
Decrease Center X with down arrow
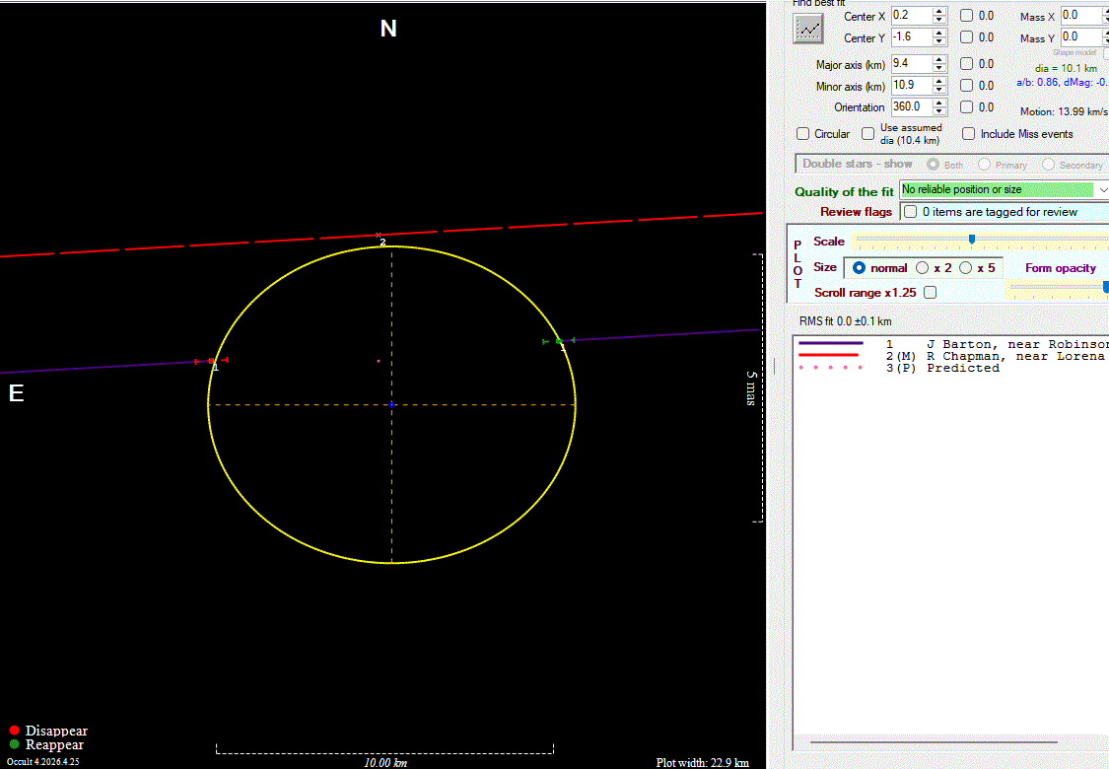(x=939, y=19)
